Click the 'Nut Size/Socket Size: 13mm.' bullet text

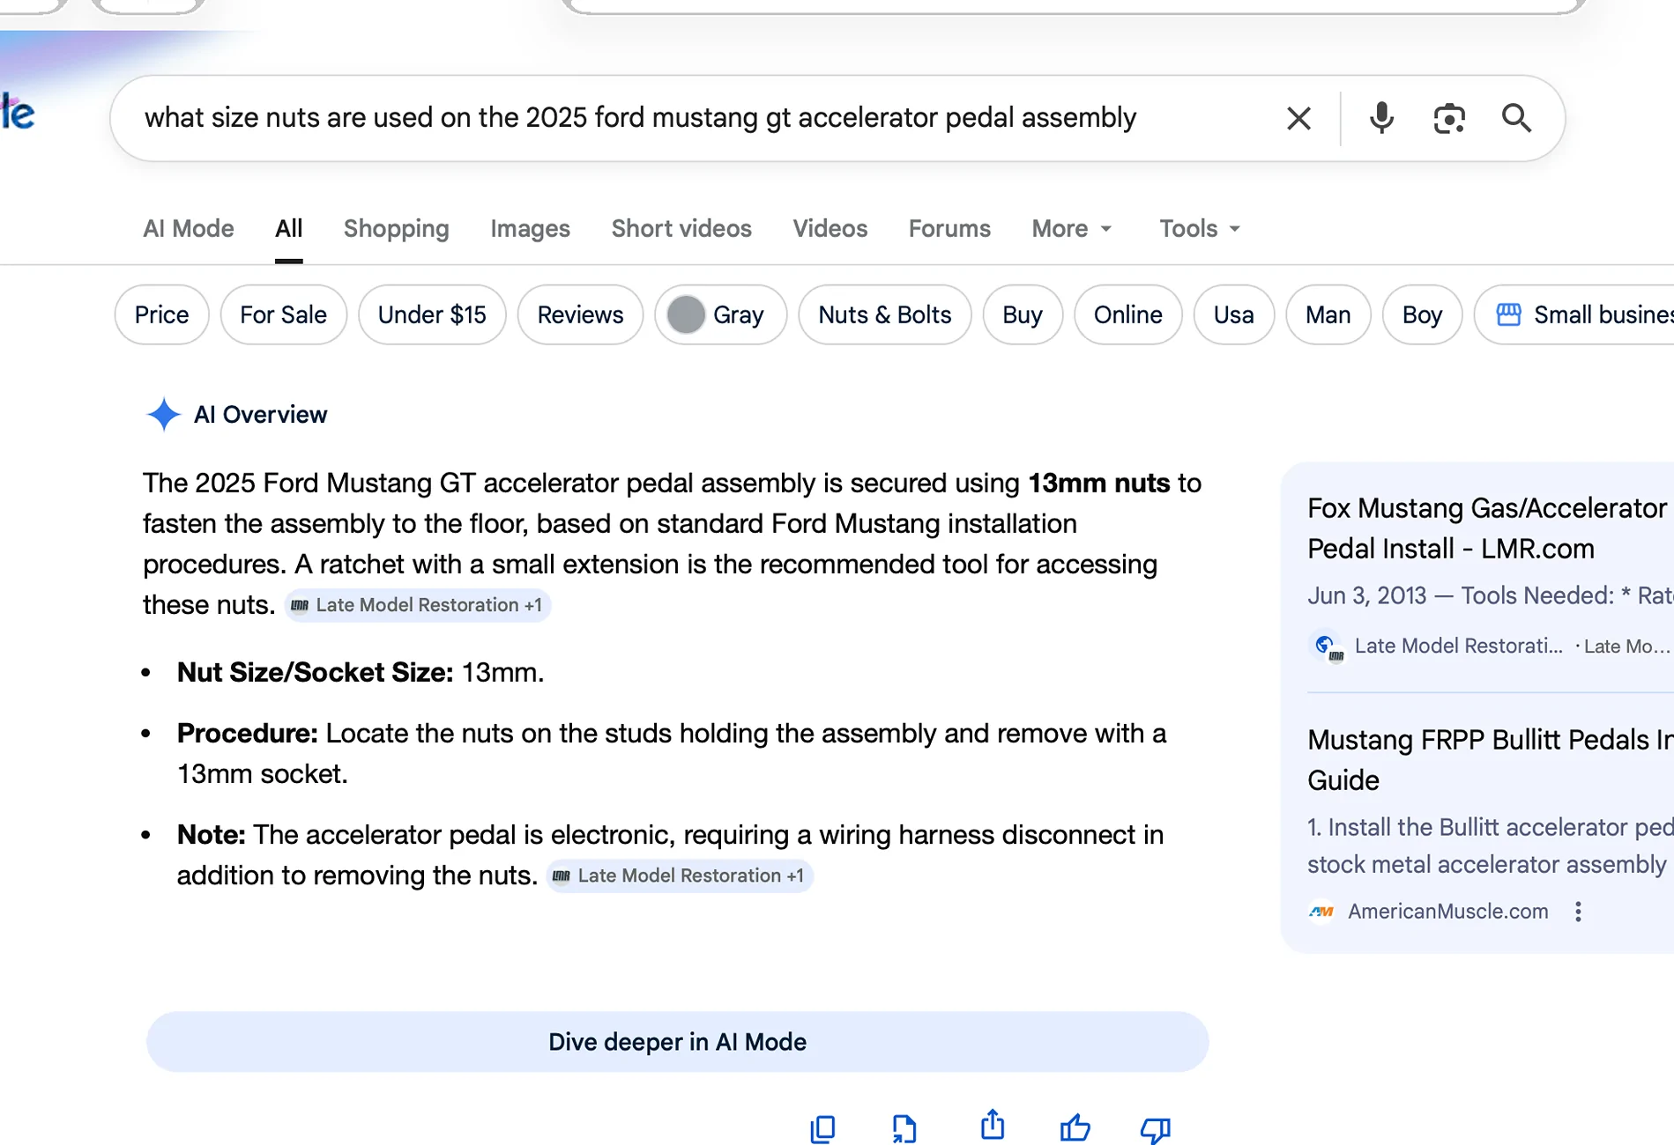coord(361,672)
